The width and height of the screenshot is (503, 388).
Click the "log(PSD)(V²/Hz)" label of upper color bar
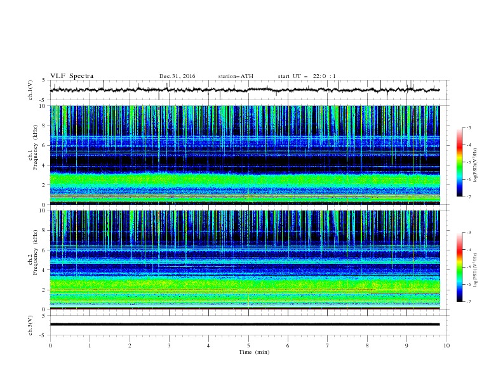(x=476, y=165)
